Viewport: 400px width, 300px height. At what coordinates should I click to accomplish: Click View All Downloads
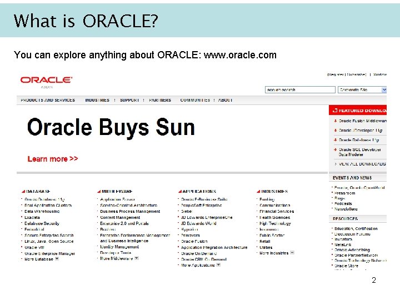click(x=362, y=164)
